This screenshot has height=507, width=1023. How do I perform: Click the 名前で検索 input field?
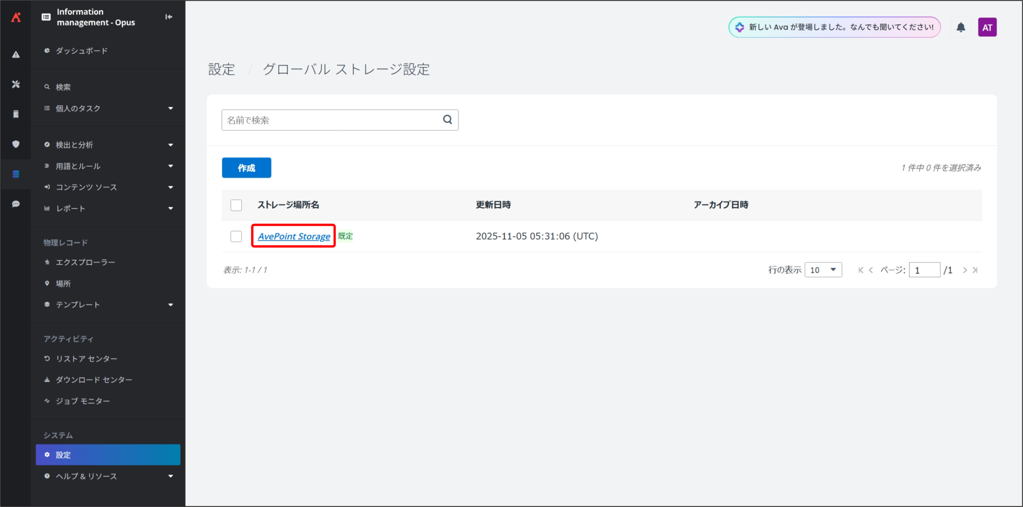click(x=332, y=120)
